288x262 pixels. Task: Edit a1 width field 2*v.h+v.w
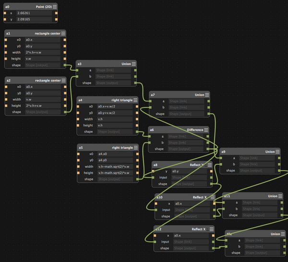43,52
